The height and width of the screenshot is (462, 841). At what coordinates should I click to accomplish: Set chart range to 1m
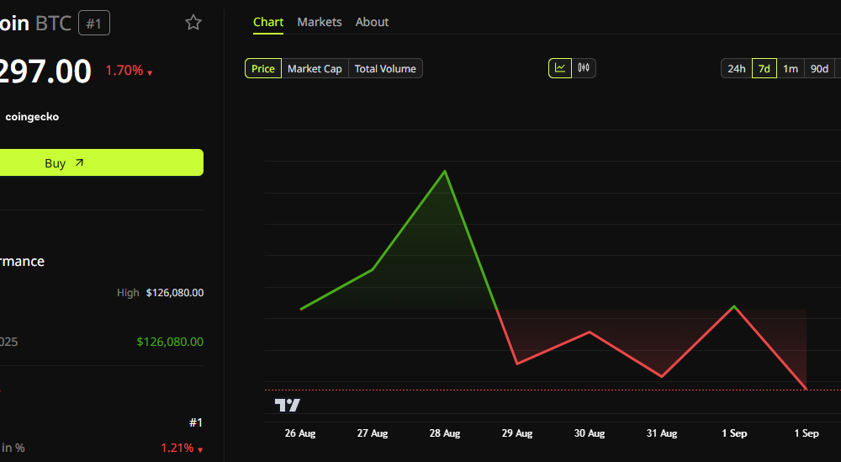(791, 69)
